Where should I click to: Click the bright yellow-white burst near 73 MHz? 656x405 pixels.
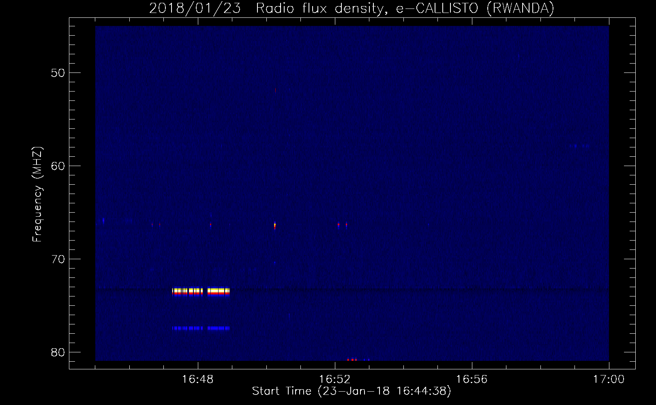tap(201, 292)
